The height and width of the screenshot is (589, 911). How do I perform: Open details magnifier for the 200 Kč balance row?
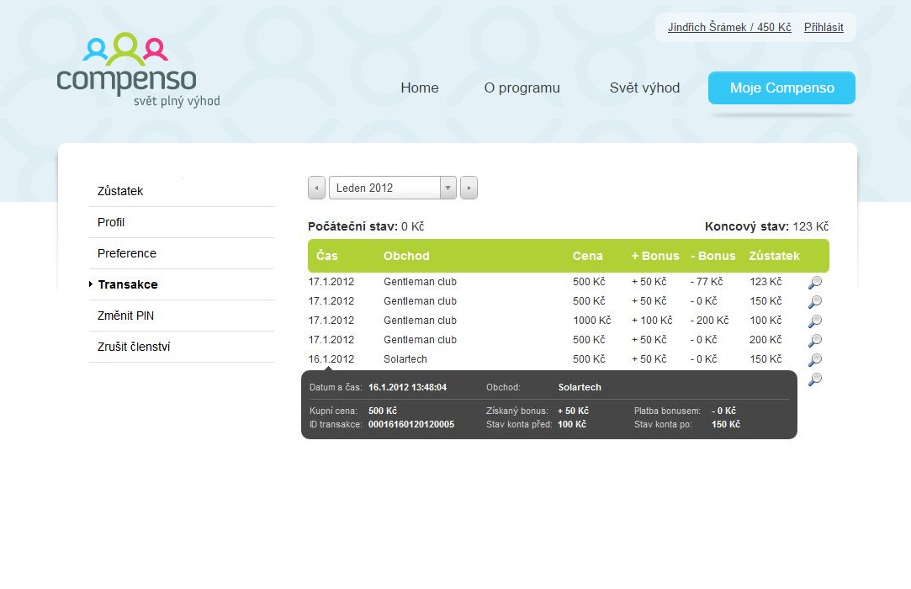point(815,340)
